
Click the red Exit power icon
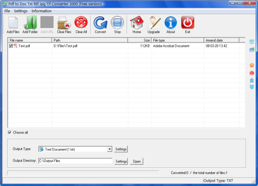click(188, 22)
